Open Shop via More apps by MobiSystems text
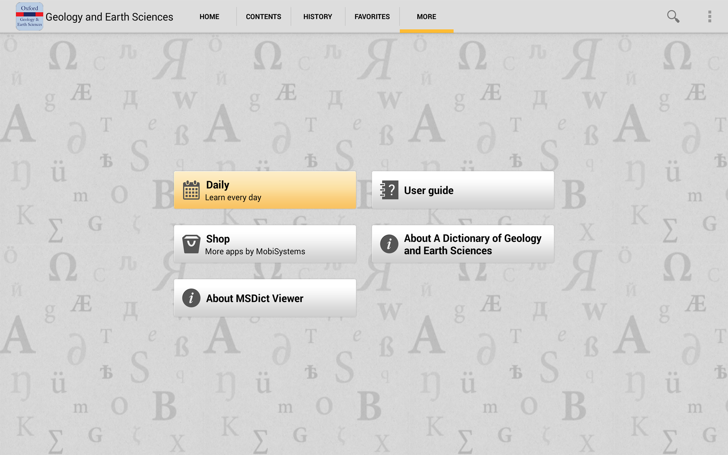 pos(255,251)
